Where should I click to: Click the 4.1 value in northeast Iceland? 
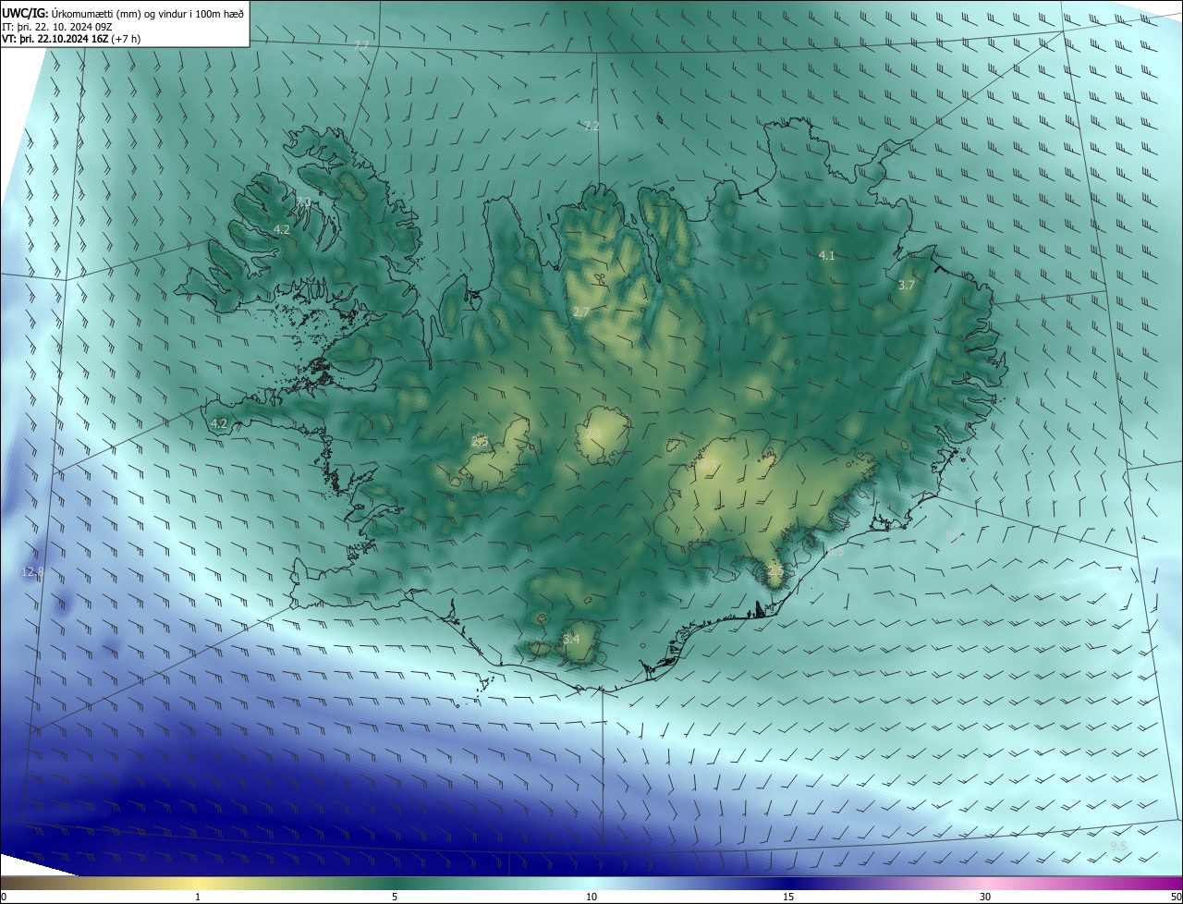pyautogui.click(x=827, y=255)
